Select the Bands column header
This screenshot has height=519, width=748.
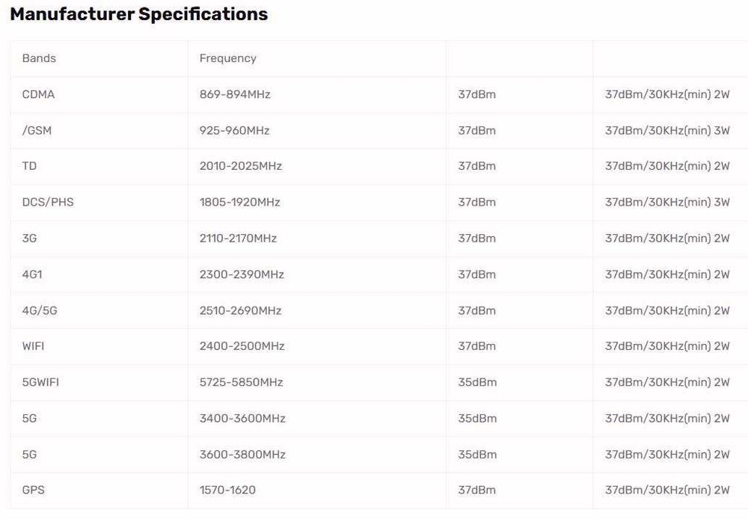tap(39, 58)
